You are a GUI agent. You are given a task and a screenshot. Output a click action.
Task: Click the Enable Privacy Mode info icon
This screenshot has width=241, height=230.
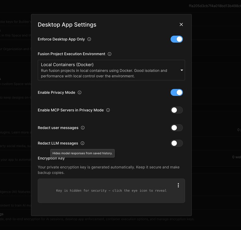pos(79,93)
